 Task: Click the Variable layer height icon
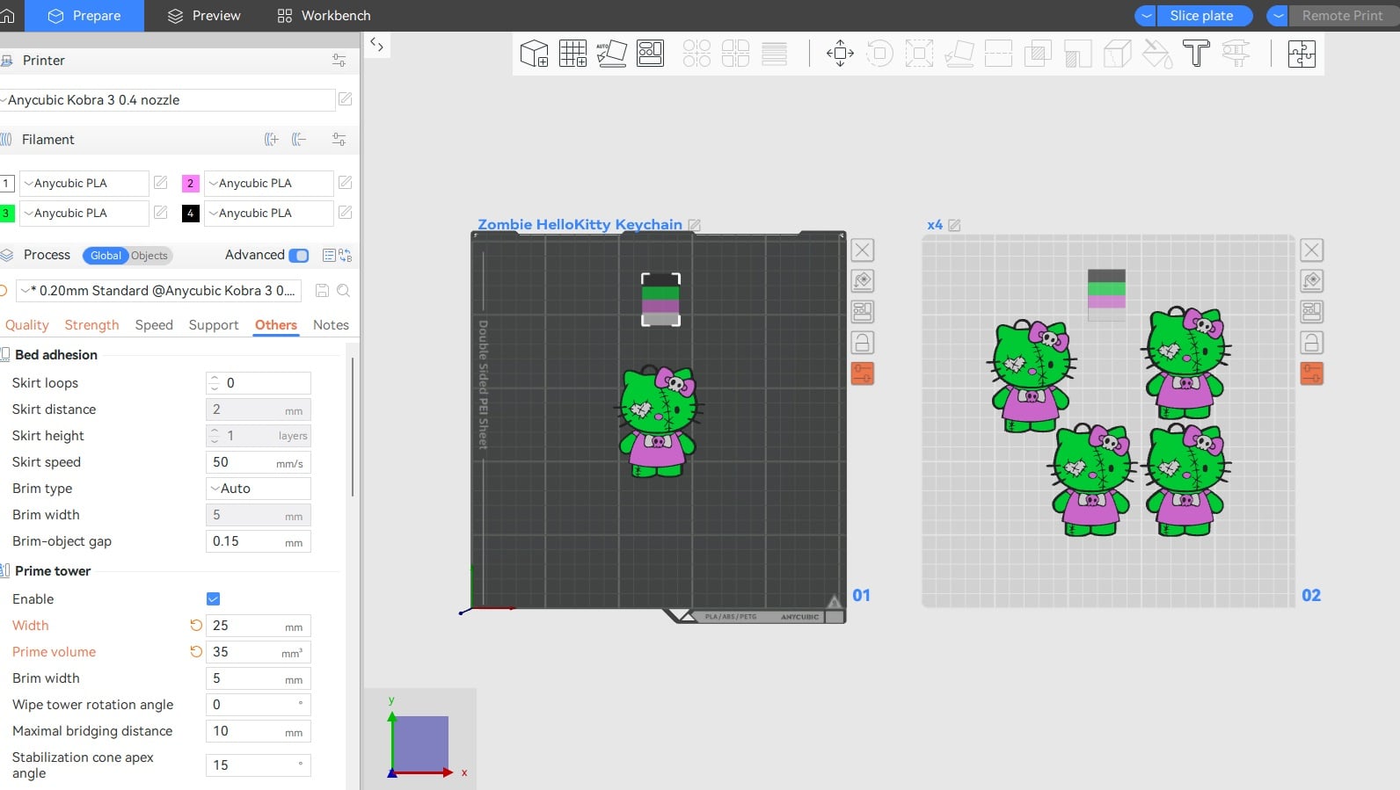coord(774,54)
